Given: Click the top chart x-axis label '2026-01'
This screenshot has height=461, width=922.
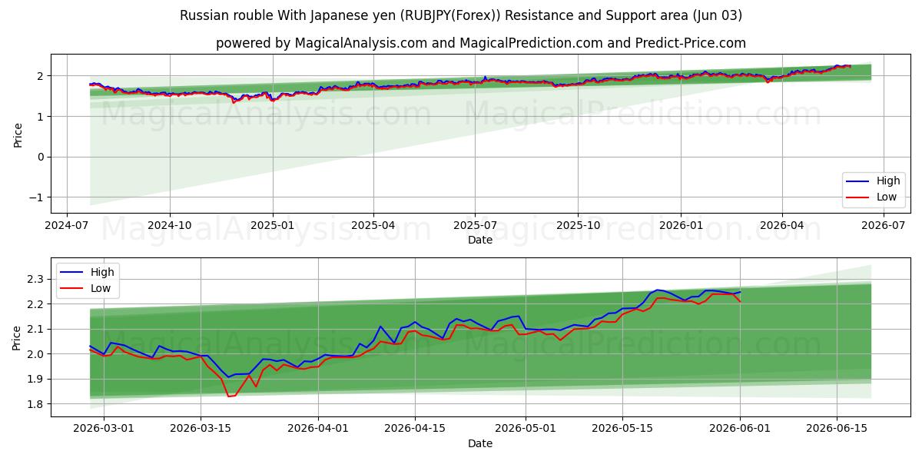Looking at the screenshot, I should pyautogui.click(x=681, y=225).
